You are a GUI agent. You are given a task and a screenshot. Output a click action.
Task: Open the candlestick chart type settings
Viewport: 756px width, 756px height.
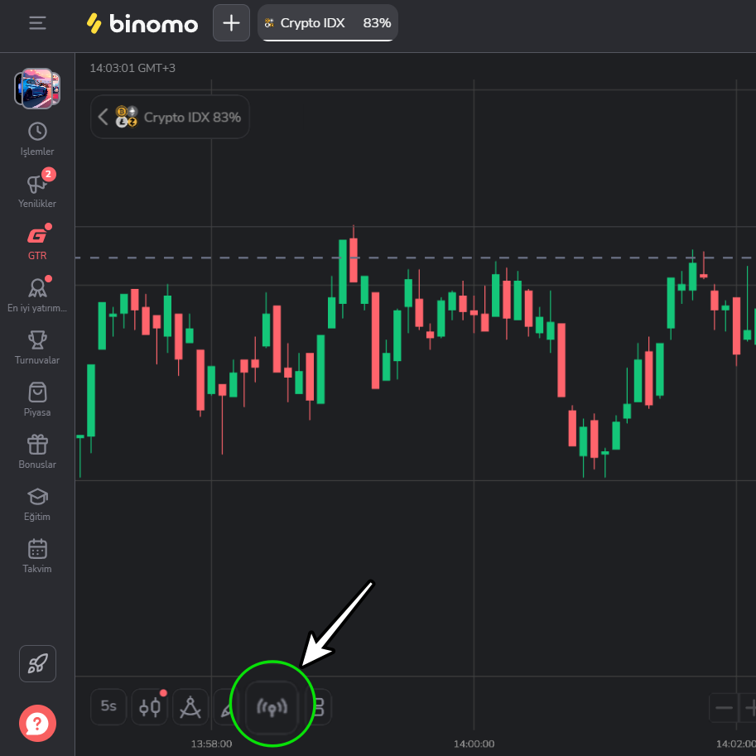tap(150, 706)
